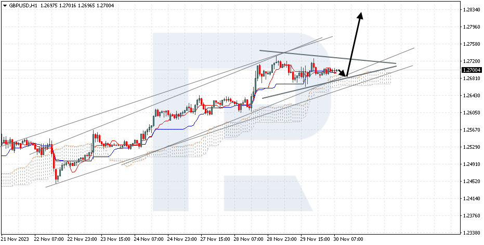Click the upward forecast arrow head
This screenshot has height=245, width=484.
coord(359,15)
